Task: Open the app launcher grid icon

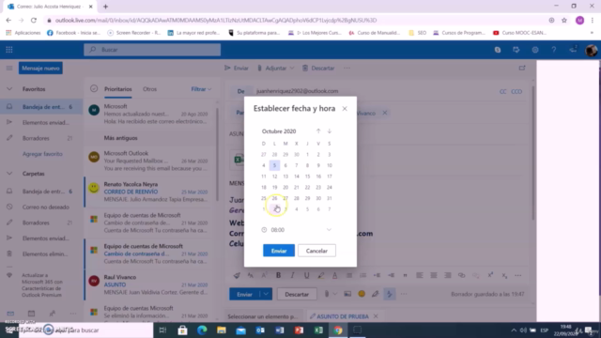Action: [9, 50]
